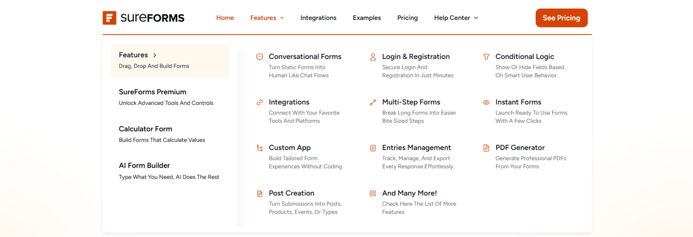The width and height of the screenshot is (693, 237).
Task: Open the Custom App feature link
Action: point(290,148)
